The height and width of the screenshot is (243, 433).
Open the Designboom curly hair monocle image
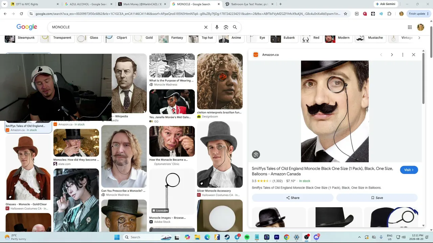[x=220, y=81]
